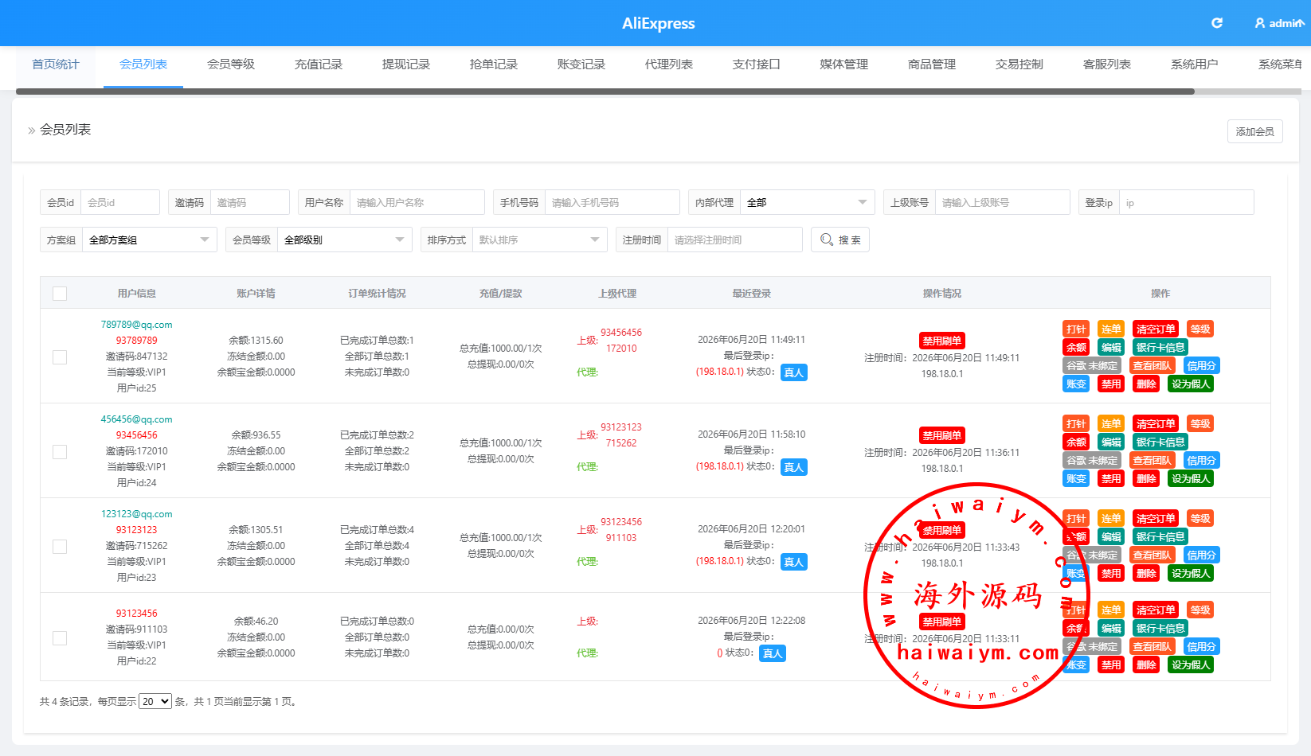Tick the checkbox for user 93123123
Viewport: 1311px width, 756px height.
[60, 547]
